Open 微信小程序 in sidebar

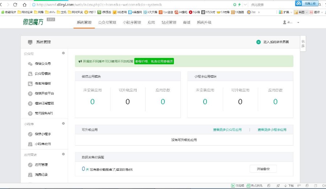43,134
